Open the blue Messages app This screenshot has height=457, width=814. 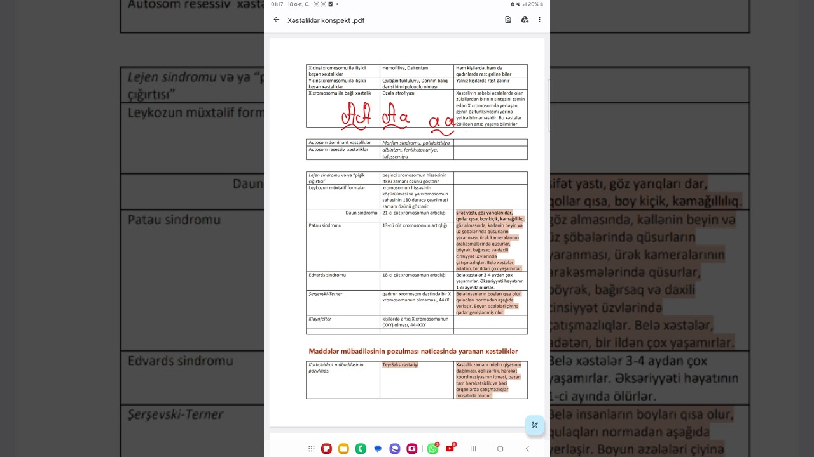point(378,449)
